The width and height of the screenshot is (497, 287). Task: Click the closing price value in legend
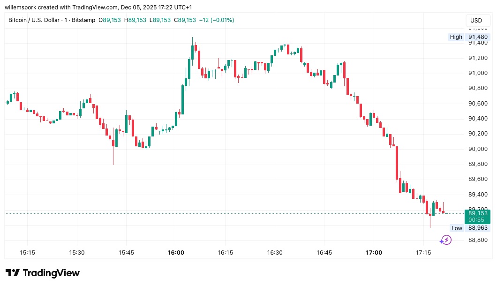[x=185, y=20]
